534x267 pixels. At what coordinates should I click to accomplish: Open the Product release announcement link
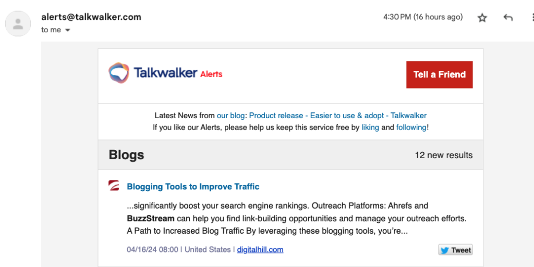tap(338, 116)
